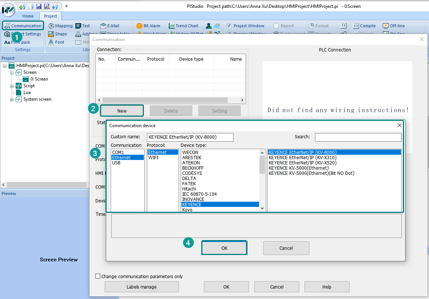The height and width of the screenshot is (299, 429).
Task: Click the upload arrows icon beside Format
Action: pyautogui.click(x=344, y=26)
